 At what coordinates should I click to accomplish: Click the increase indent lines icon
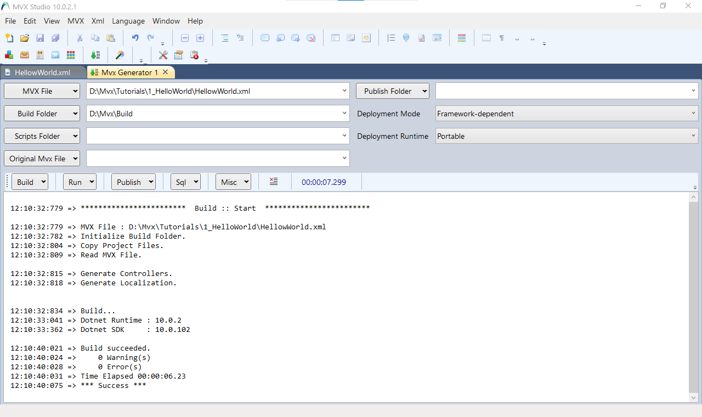(x=224, y=38)
